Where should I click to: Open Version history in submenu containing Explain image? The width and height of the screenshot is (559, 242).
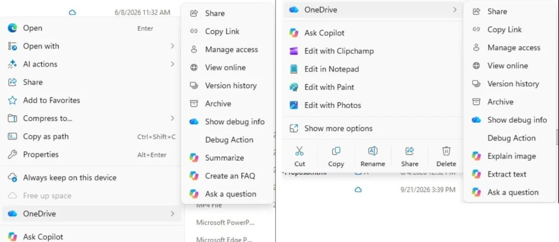point(510,84)
